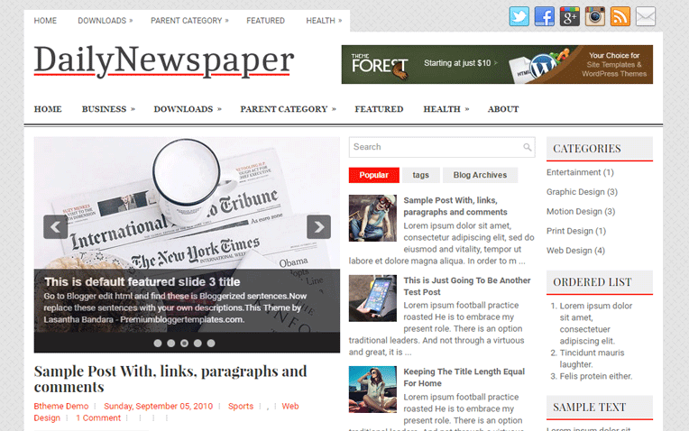Switch to the tags tab
This screenshot has width=689, height=431.
click(x=420, y=175)
